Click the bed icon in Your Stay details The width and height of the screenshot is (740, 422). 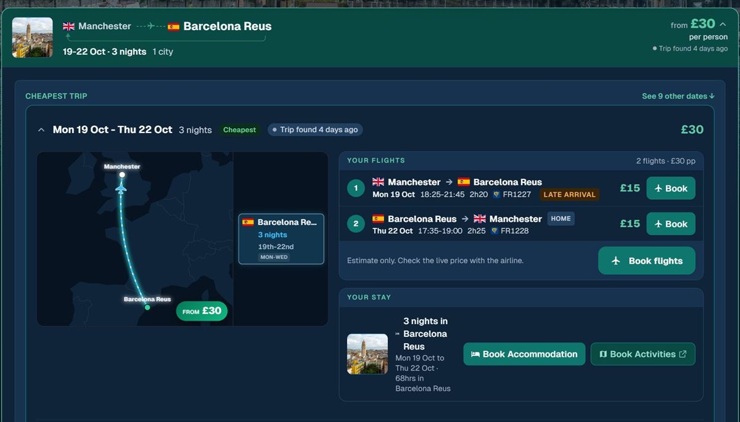(x=398, y=333)
